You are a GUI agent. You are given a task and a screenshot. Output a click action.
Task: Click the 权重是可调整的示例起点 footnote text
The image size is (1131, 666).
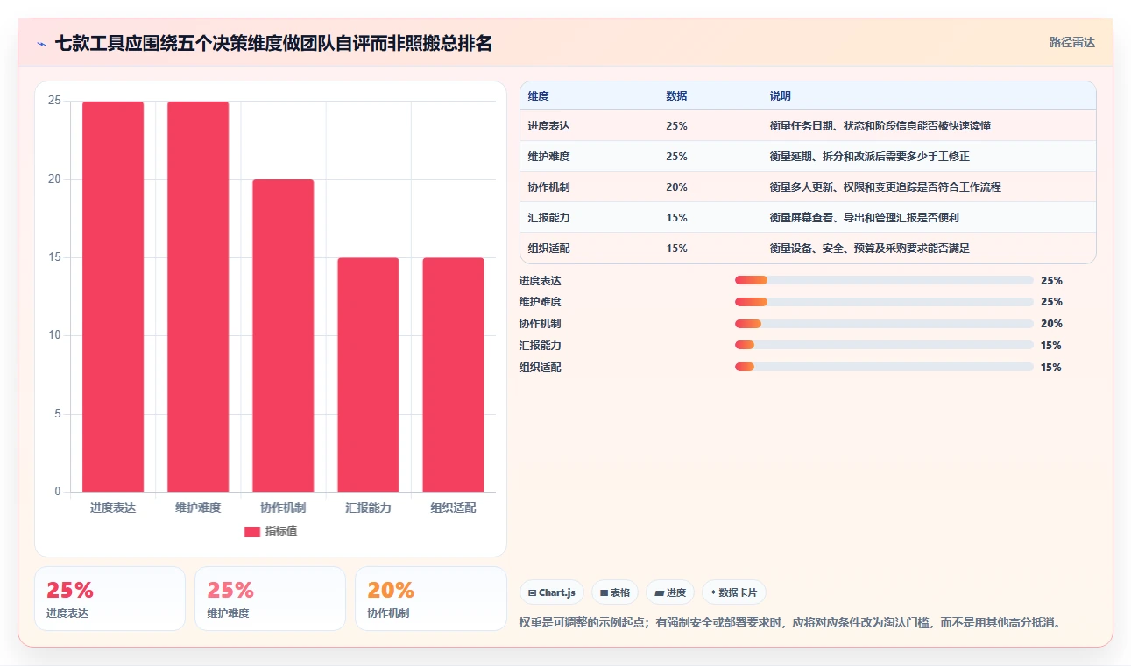pos(791,623)
